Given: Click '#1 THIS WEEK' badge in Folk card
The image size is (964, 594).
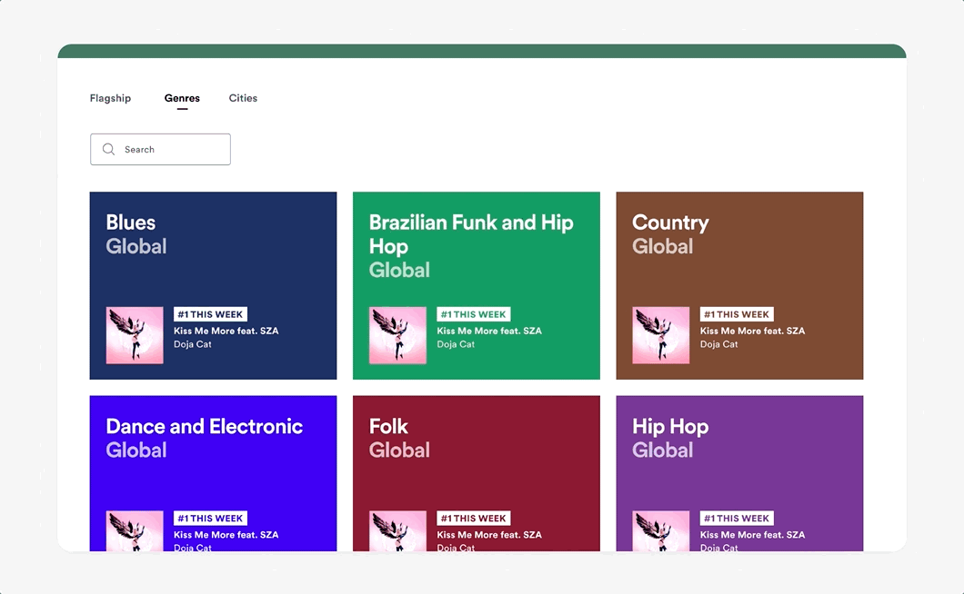Looking at the screenshot, I should [x=474, y=519].
